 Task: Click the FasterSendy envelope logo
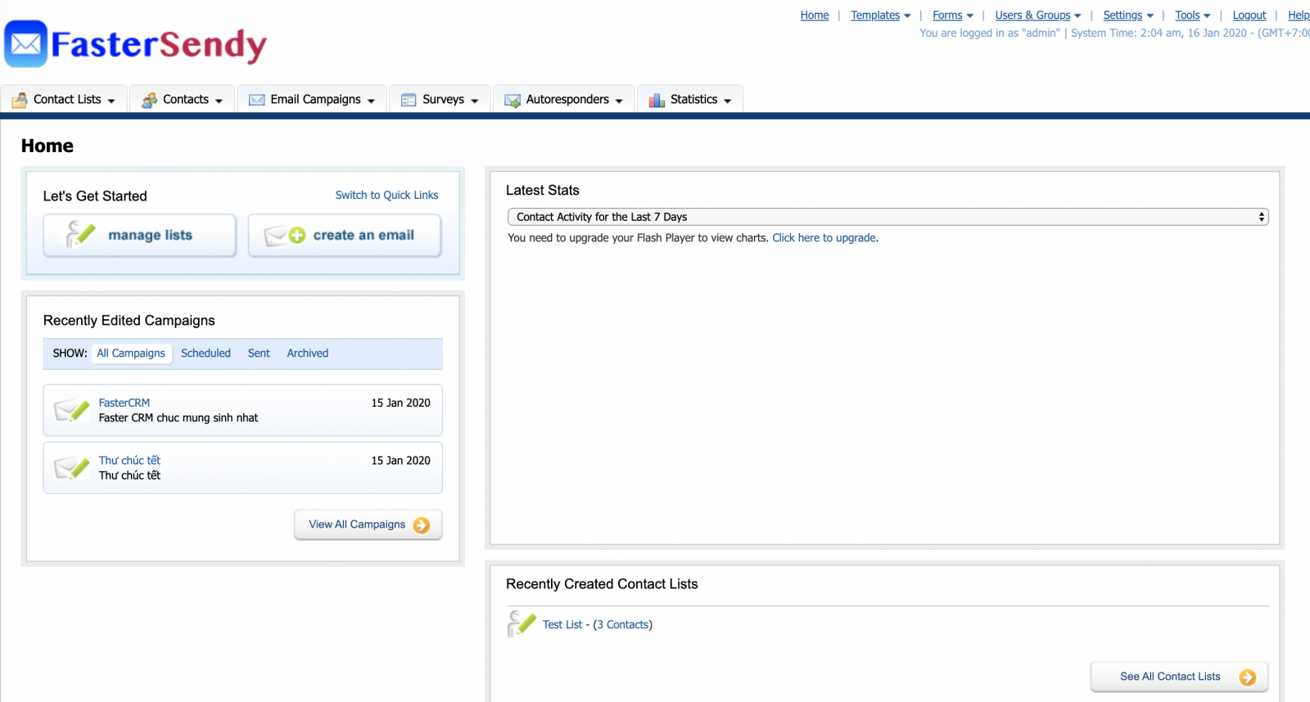(26, 44)
